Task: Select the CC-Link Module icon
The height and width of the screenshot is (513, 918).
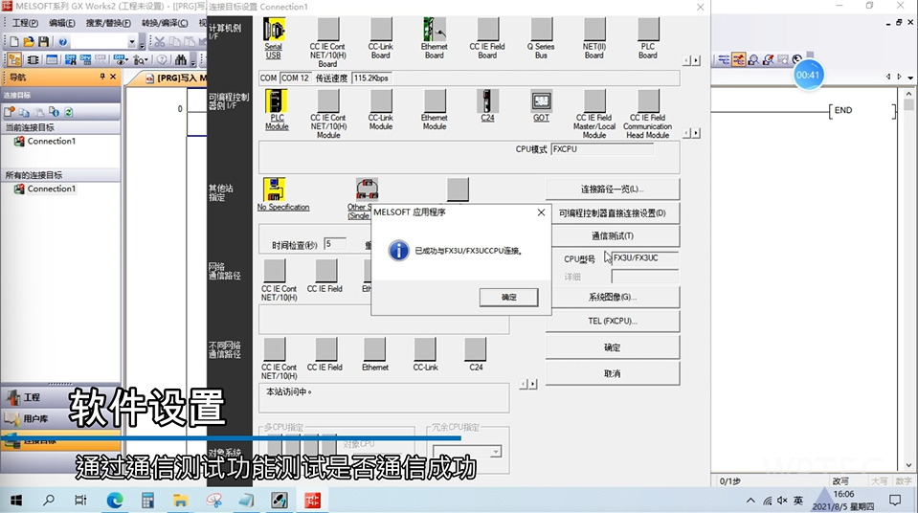Action: tap(381, 100)
